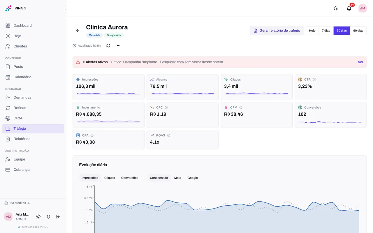This screenshot has width=373, height=233.
Task: Switch chart source to Meta
Action: 178,178
